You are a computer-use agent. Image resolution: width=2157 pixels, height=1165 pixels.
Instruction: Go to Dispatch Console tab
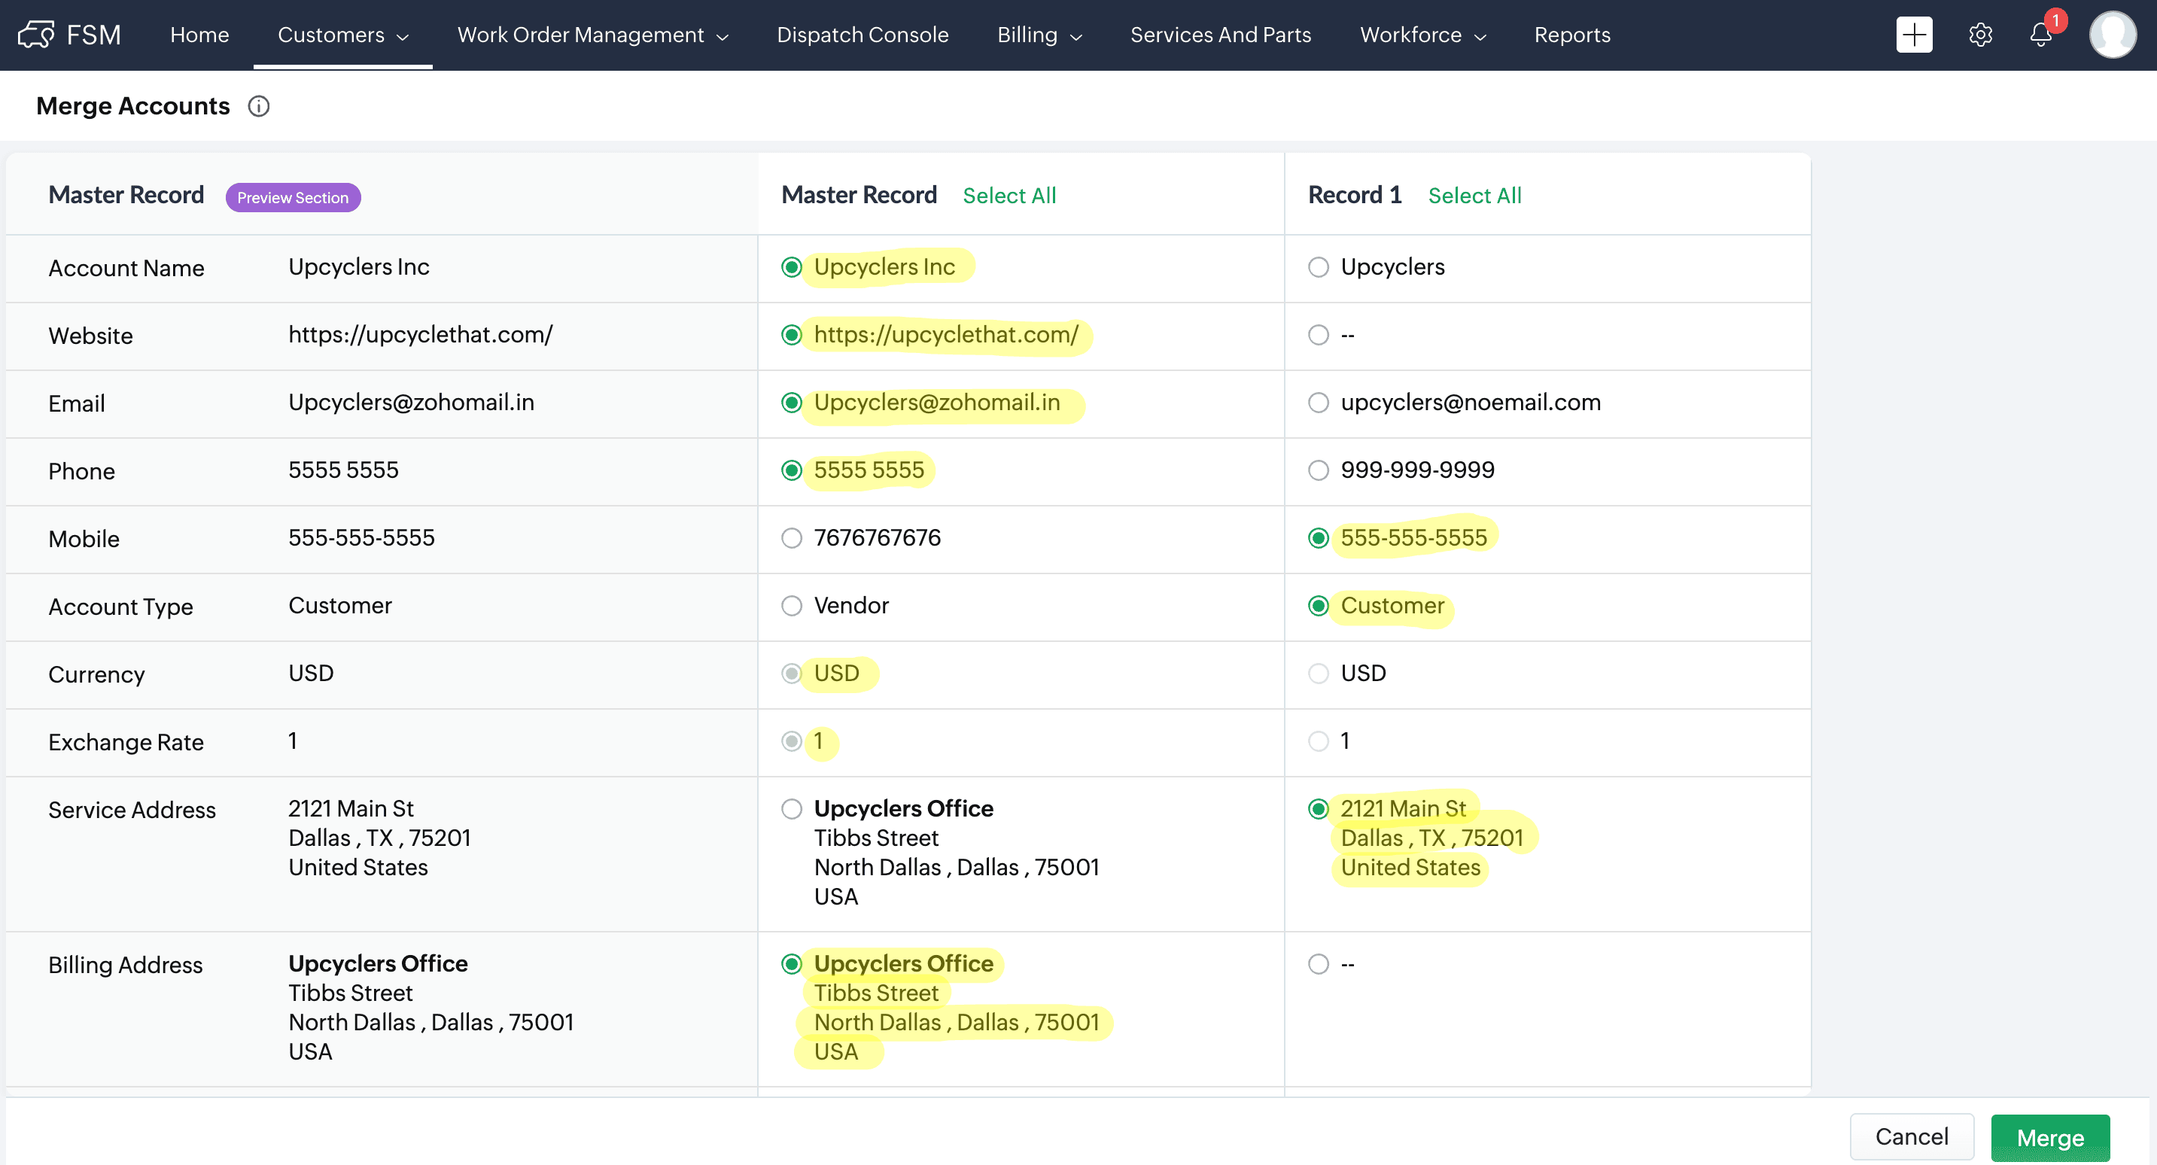pyautogui.click(x=862, y=35)
